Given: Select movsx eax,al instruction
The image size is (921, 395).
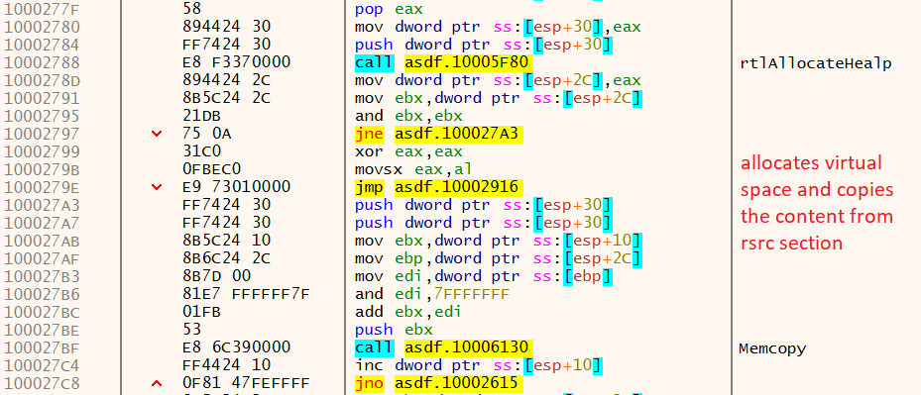Looking at the screenshot, I should [413, 169].
